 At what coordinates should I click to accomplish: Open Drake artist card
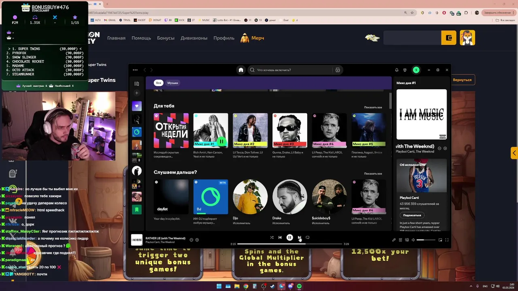(x=290, y=202)
